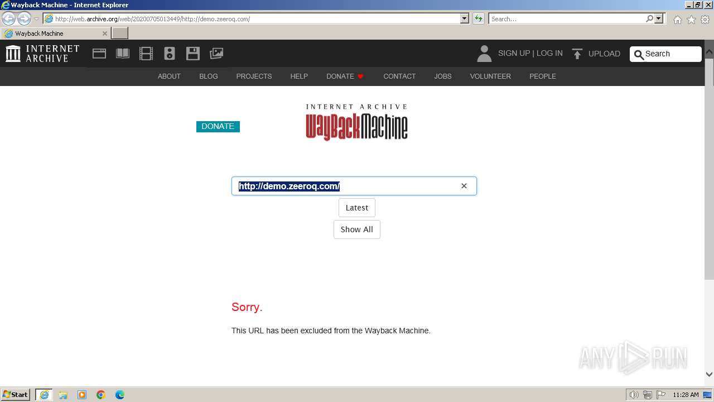Open the BLOG menu item
Viewport: 714px width, 402px height.
(x=209, y=76)
